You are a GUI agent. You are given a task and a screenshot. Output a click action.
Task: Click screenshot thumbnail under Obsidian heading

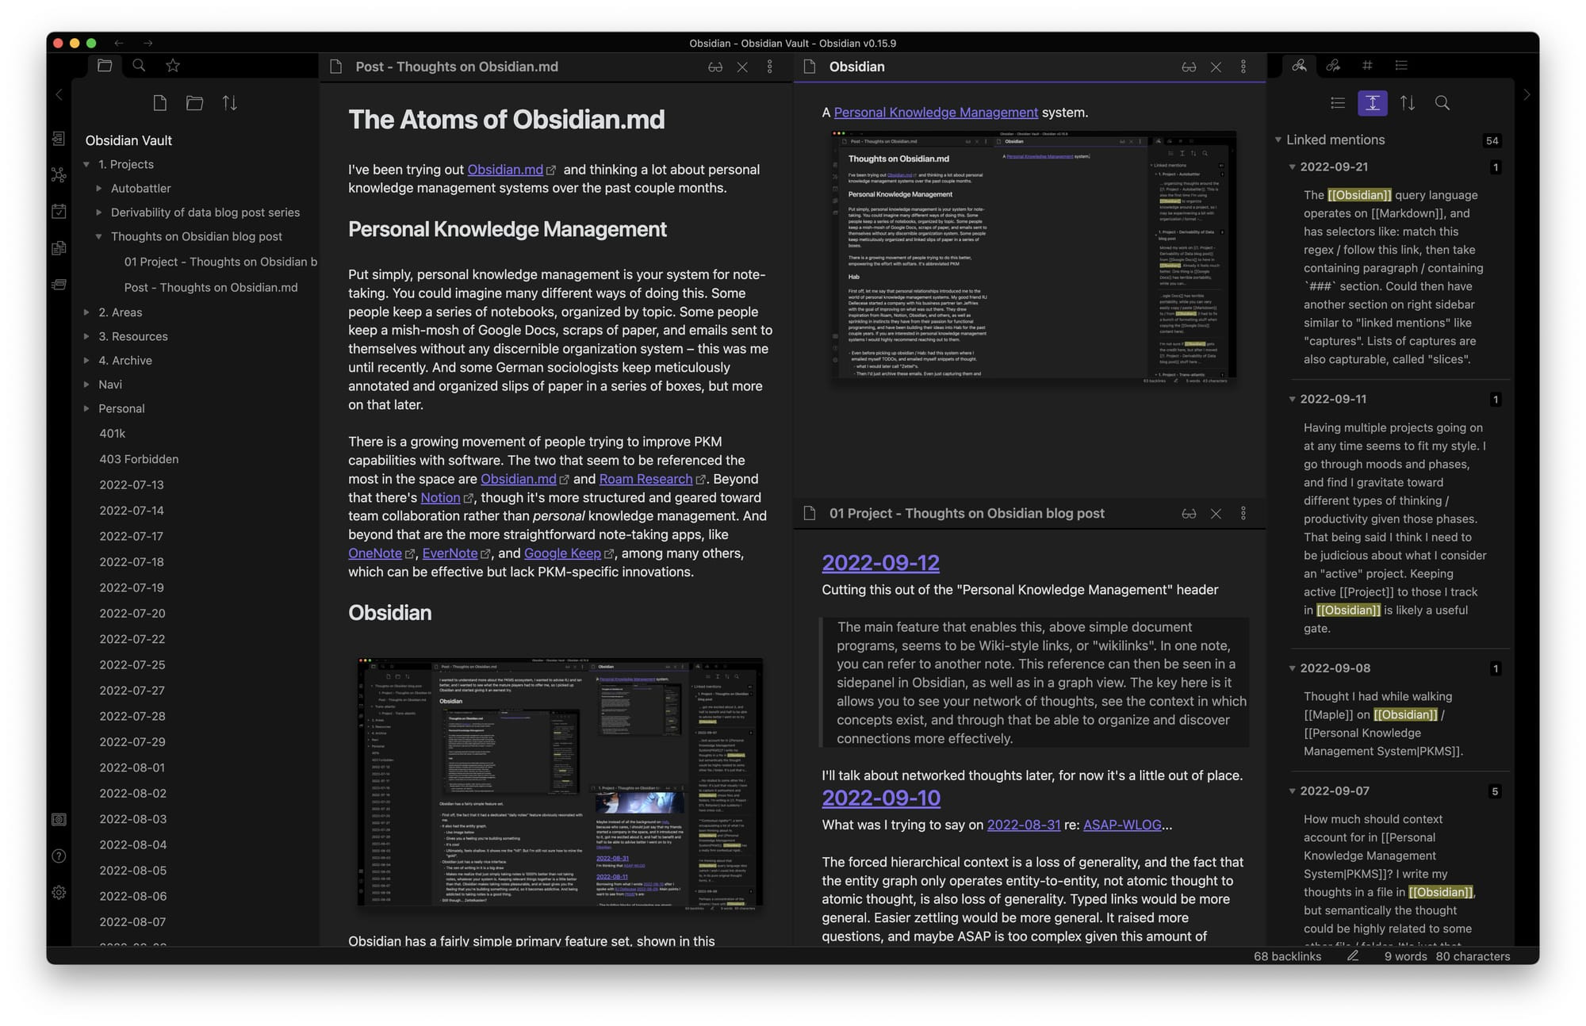[x=560, y=781]
